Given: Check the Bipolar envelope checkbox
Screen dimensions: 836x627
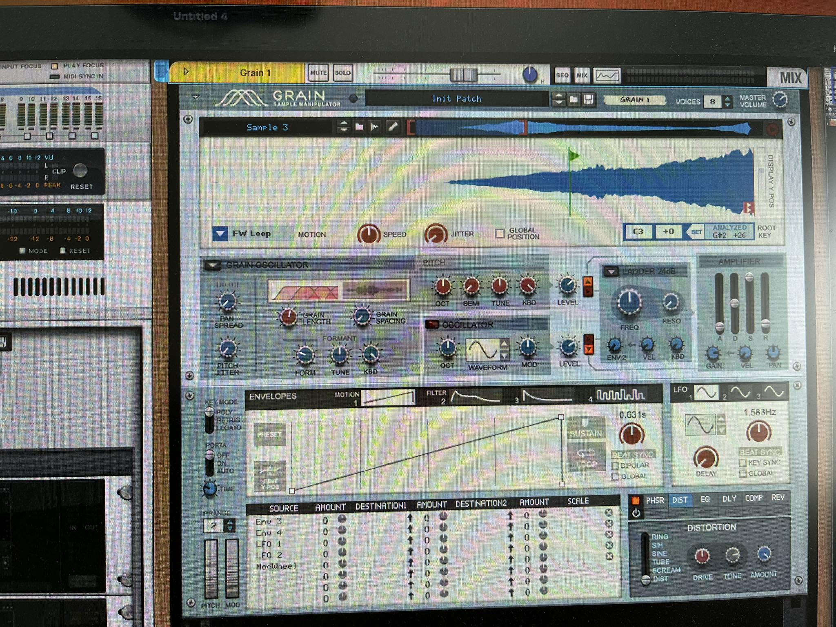Looking at the screenshot, I should (615, 465).
